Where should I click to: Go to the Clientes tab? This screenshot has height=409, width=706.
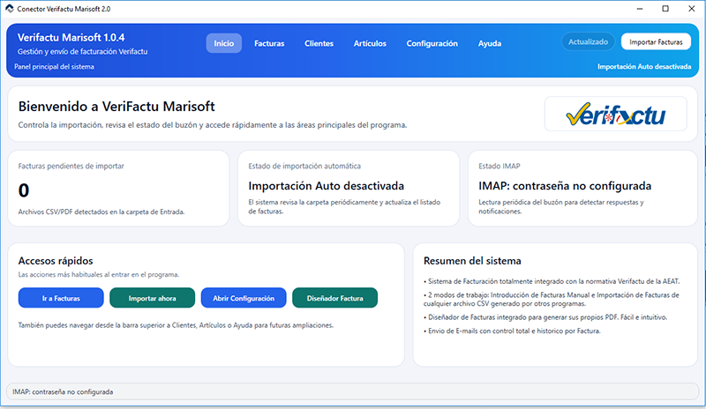[319, 43]
